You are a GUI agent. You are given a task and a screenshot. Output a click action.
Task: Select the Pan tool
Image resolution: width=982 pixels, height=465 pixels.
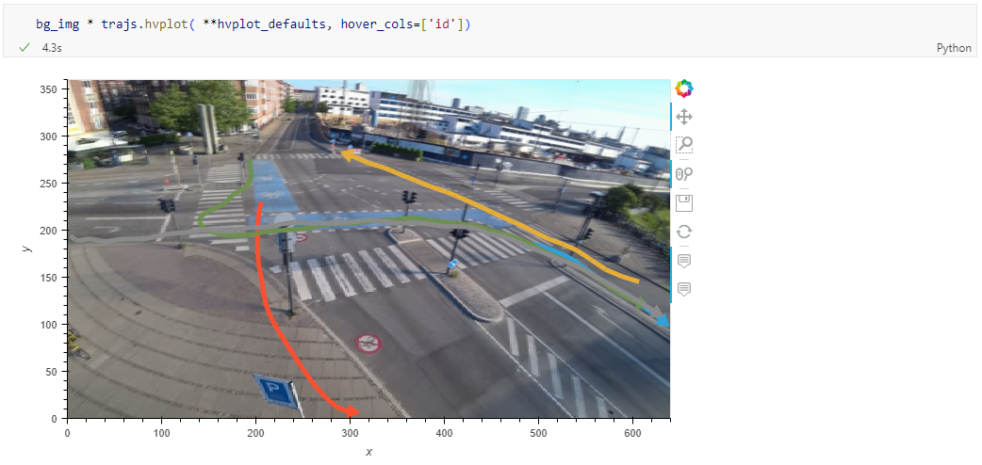pyautogui.click(x=684, y=117)
